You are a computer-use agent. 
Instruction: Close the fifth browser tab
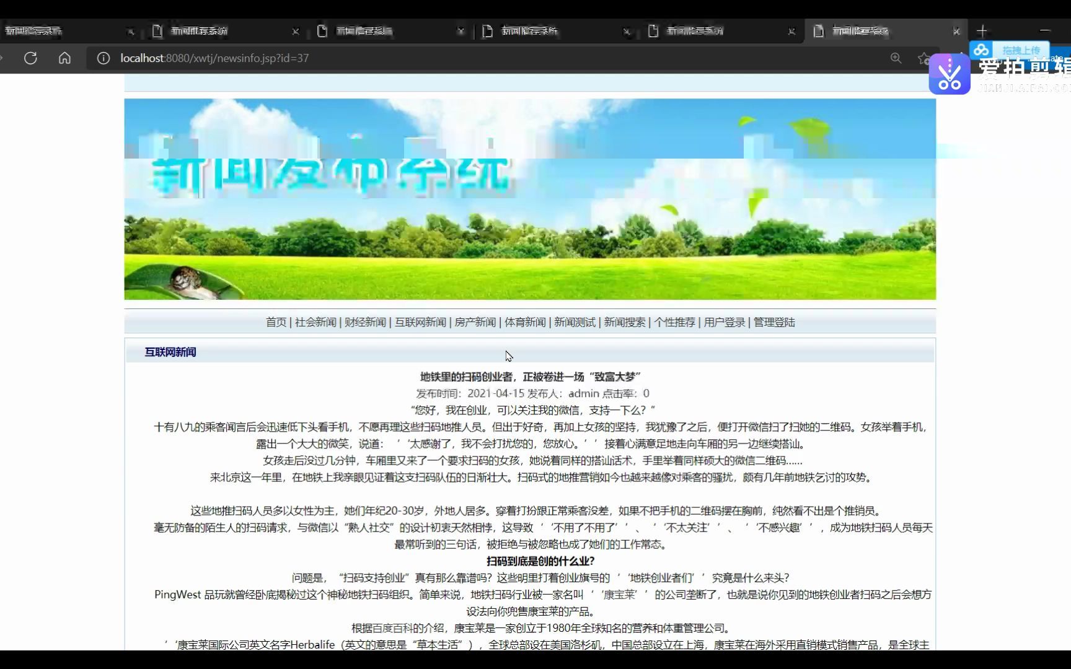[791, 31]
